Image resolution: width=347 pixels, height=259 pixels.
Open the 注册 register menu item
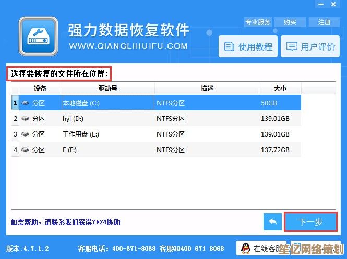tap(324, 22)
